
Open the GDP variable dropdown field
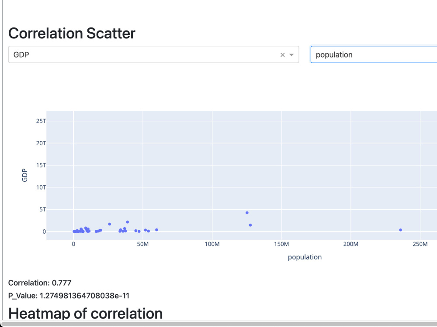pyautogui.click(x=153, y=54)
